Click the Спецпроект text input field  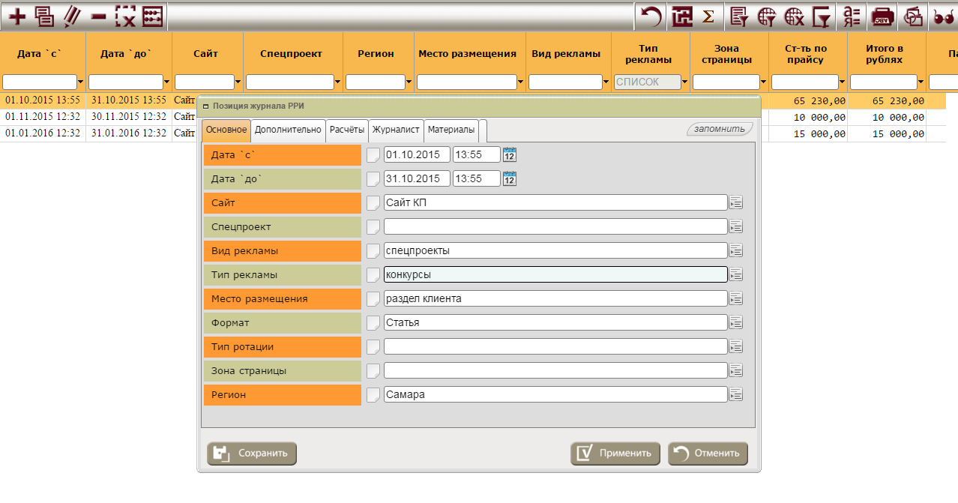(x=555, y=226)
